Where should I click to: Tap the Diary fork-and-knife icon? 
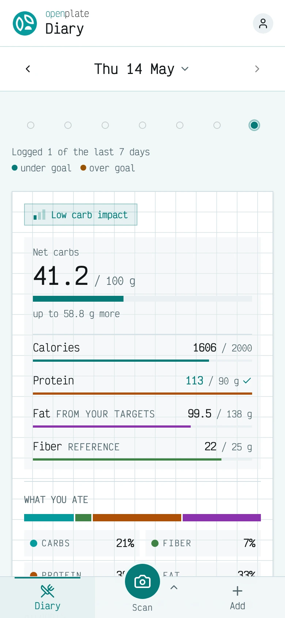tap(47, 591)
